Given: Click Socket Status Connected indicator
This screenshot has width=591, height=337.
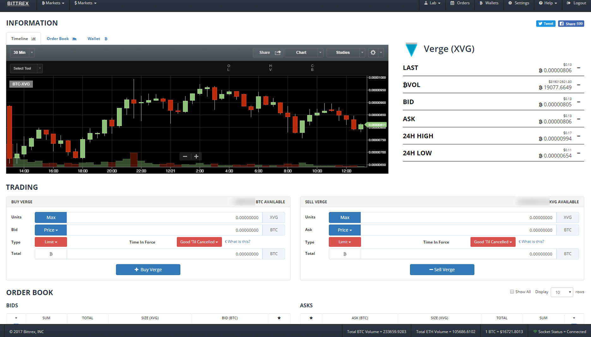Looking at the screenshot, I should (559, 332).
